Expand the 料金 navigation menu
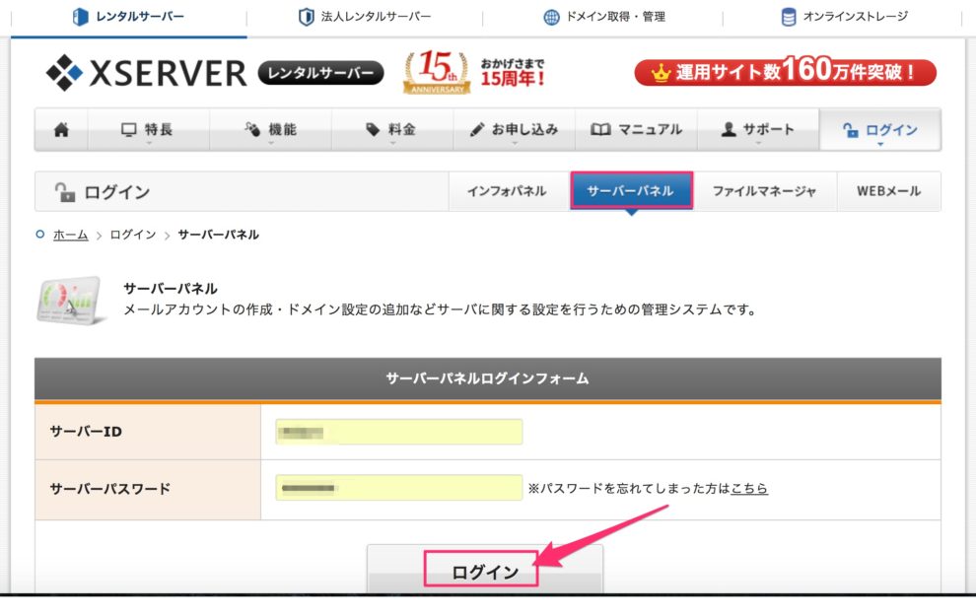The width and height of the screenshot is (976, 616). tap(392, 129)
